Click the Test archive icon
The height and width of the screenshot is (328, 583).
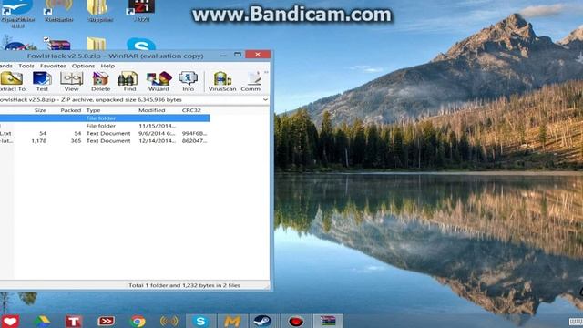pos(42,81)
